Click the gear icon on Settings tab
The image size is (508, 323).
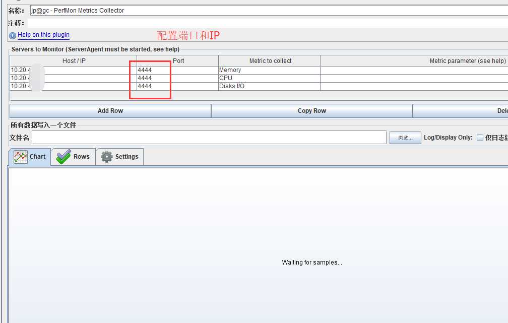(x=107, y=157)
